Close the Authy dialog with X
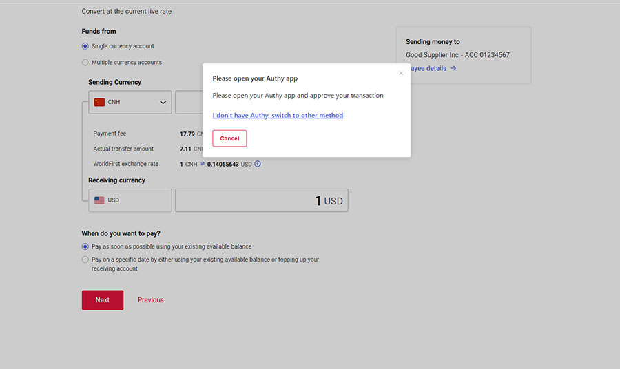 click(402, 73)
